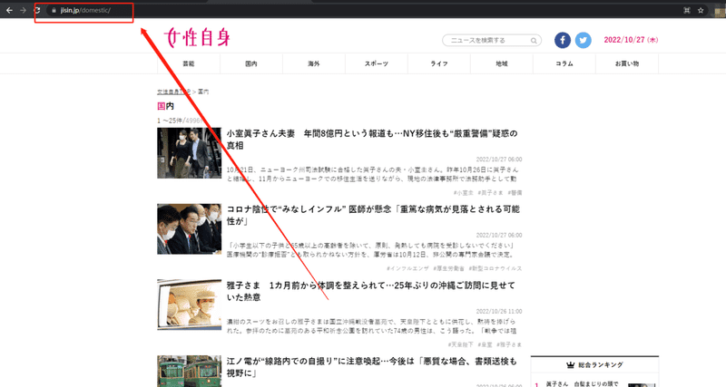Open the Twitter page via the bird icon
This screenshot has width=726, height=387.
[583, 40]
